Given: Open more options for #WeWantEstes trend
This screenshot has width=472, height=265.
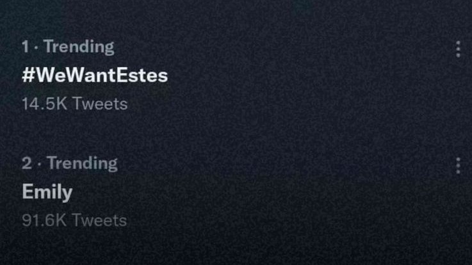Looking at the screenshot, I should (x=458, y=49).
